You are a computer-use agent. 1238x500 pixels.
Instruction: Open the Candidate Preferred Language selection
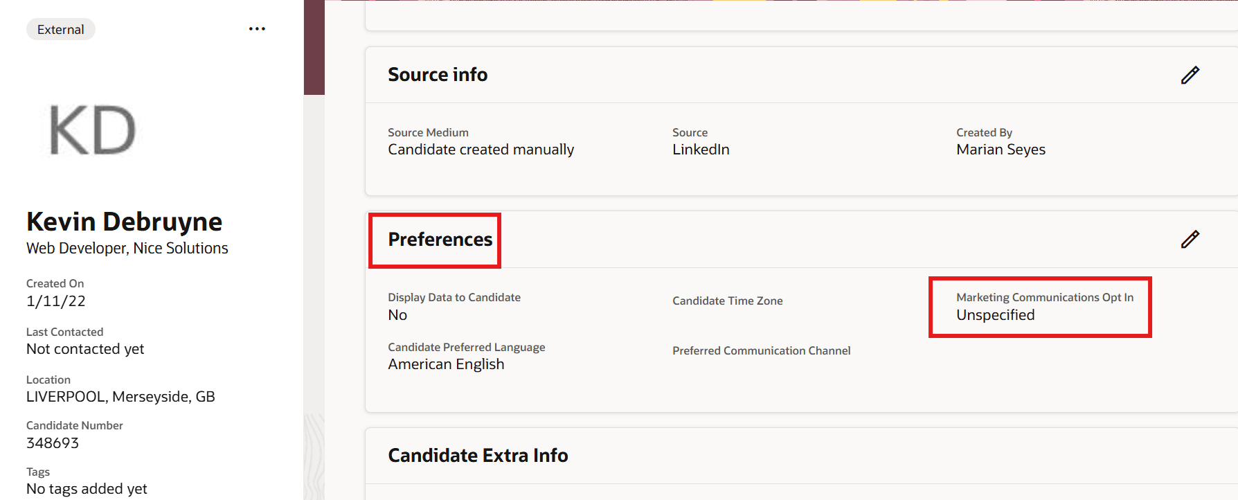(446, 364)
